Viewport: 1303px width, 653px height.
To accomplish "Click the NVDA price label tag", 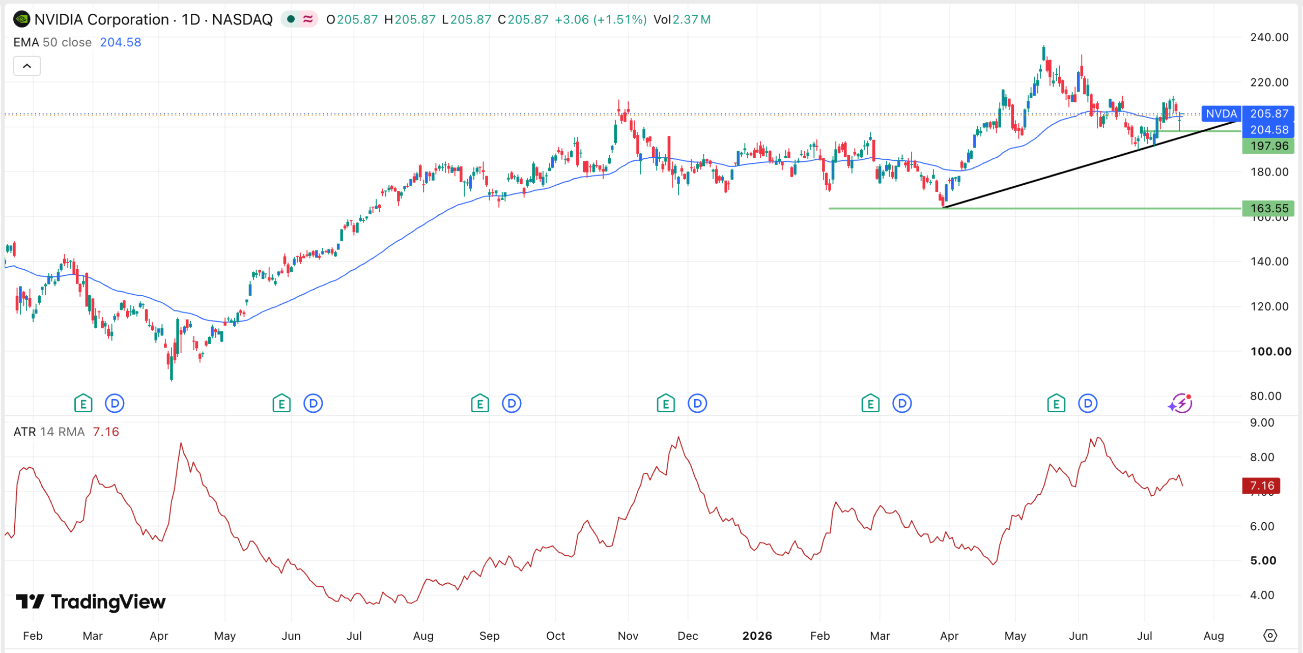I will [x=1221, y=113].
